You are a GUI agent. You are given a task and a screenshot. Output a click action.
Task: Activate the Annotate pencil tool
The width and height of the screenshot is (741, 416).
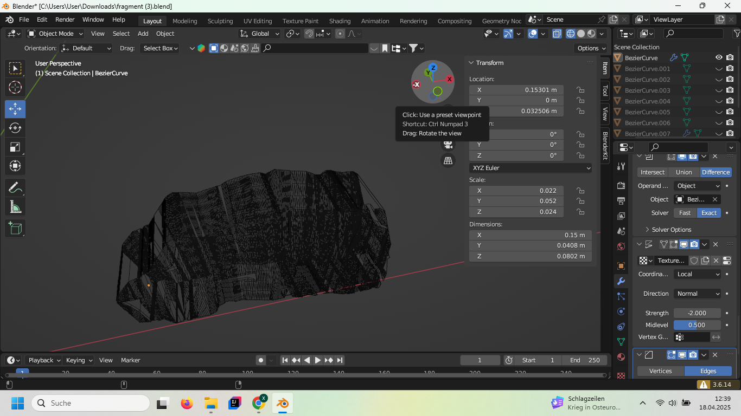(15, 187)
